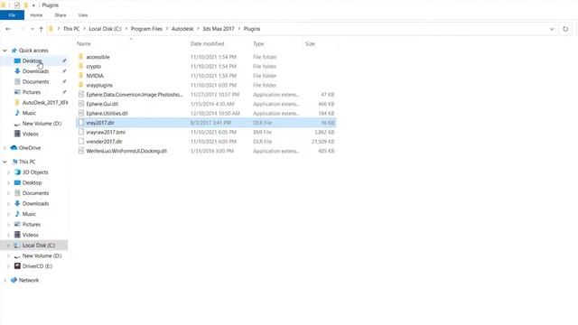Open Documents under Quick access
Screen dimensions: 578x325
pyautogui.click(x=35, y=82)
